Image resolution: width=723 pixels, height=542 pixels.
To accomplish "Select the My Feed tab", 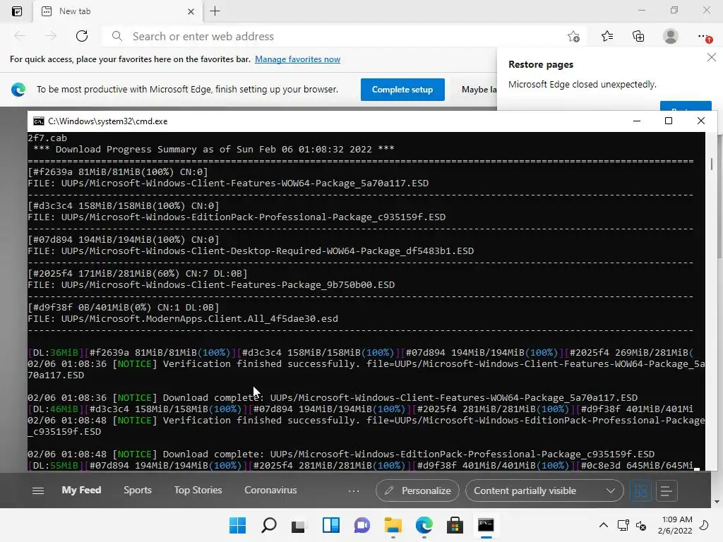I will [x=82, y=490].
